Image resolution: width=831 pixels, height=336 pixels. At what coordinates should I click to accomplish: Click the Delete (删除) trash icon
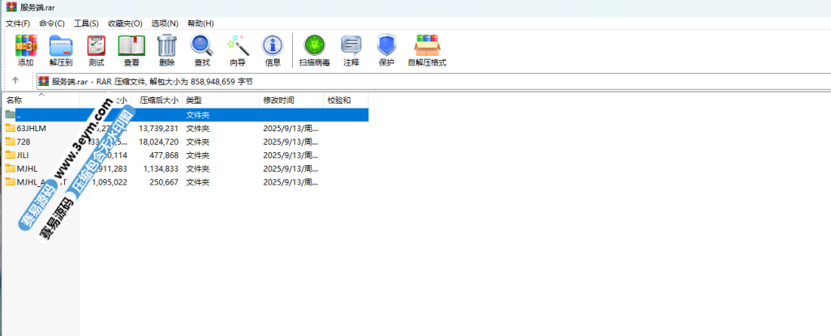tap(166, 49)
